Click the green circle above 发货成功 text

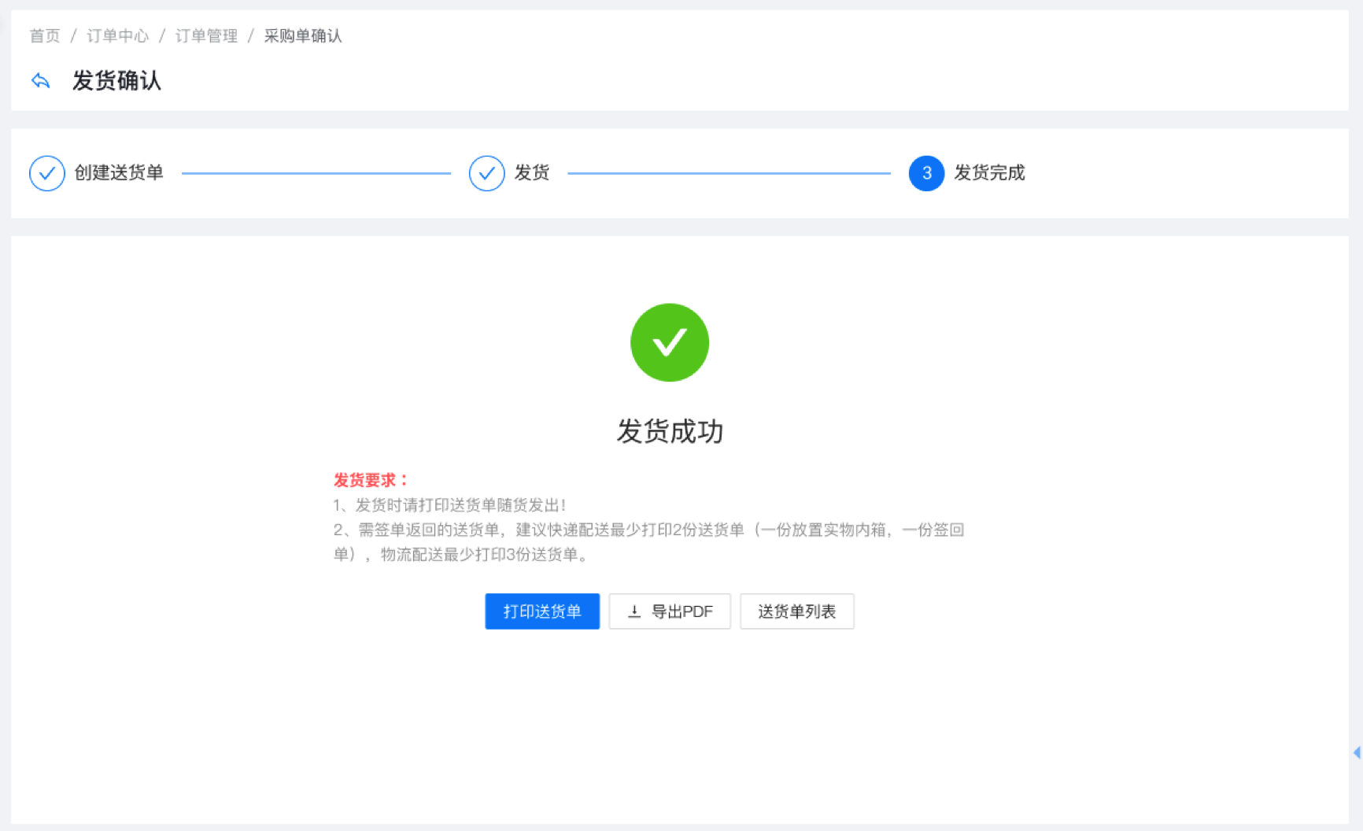pos(669,342)
